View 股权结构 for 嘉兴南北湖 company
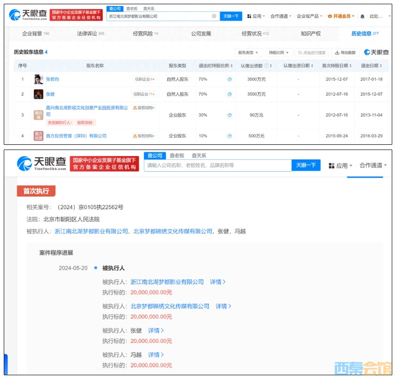Image resolution: width=396 pixels, height=379 pixels. [x=143, y=108]
